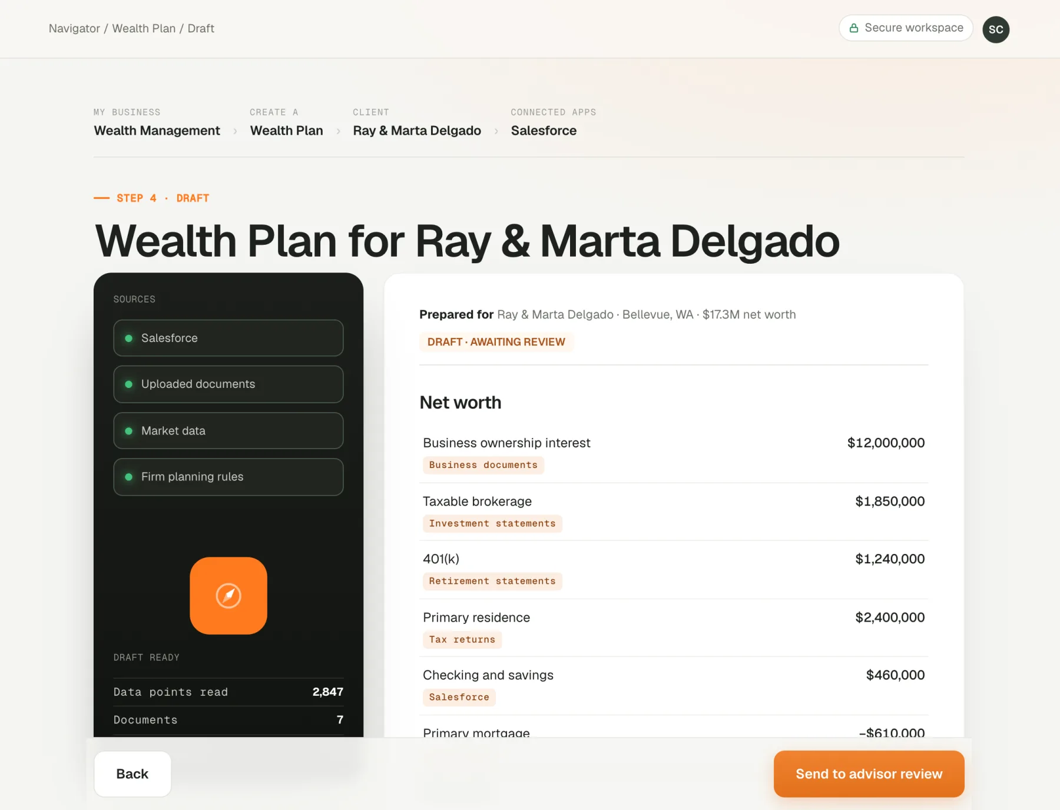The width and height of the screenshot is (1060, 810).
Task: Click green status dot beside Salesforce source
Action: [128, 338]
